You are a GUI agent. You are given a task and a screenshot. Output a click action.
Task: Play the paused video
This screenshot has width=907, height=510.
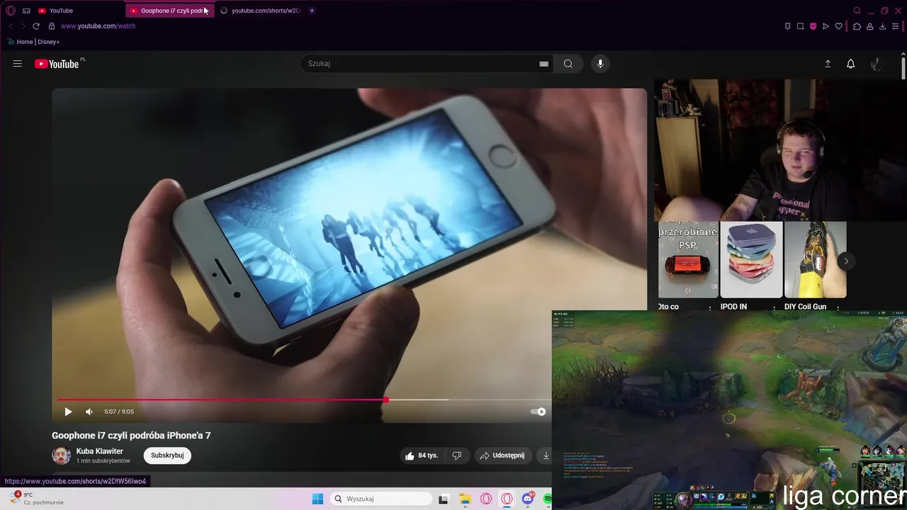(68, 412)
